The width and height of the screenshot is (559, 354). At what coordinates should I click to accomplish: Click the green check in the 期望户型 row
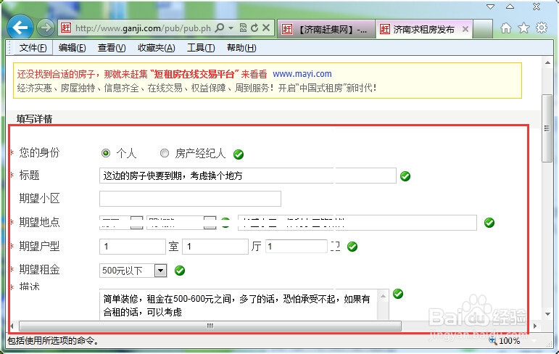click(352, 247)
